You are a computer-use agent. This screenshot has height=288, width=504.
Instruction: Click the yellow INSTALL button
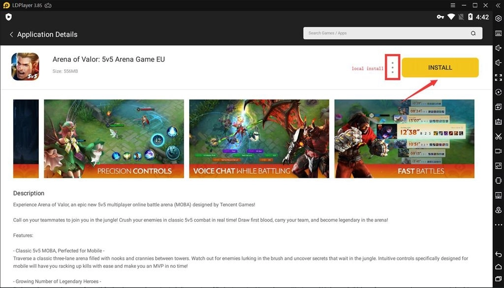440,68
